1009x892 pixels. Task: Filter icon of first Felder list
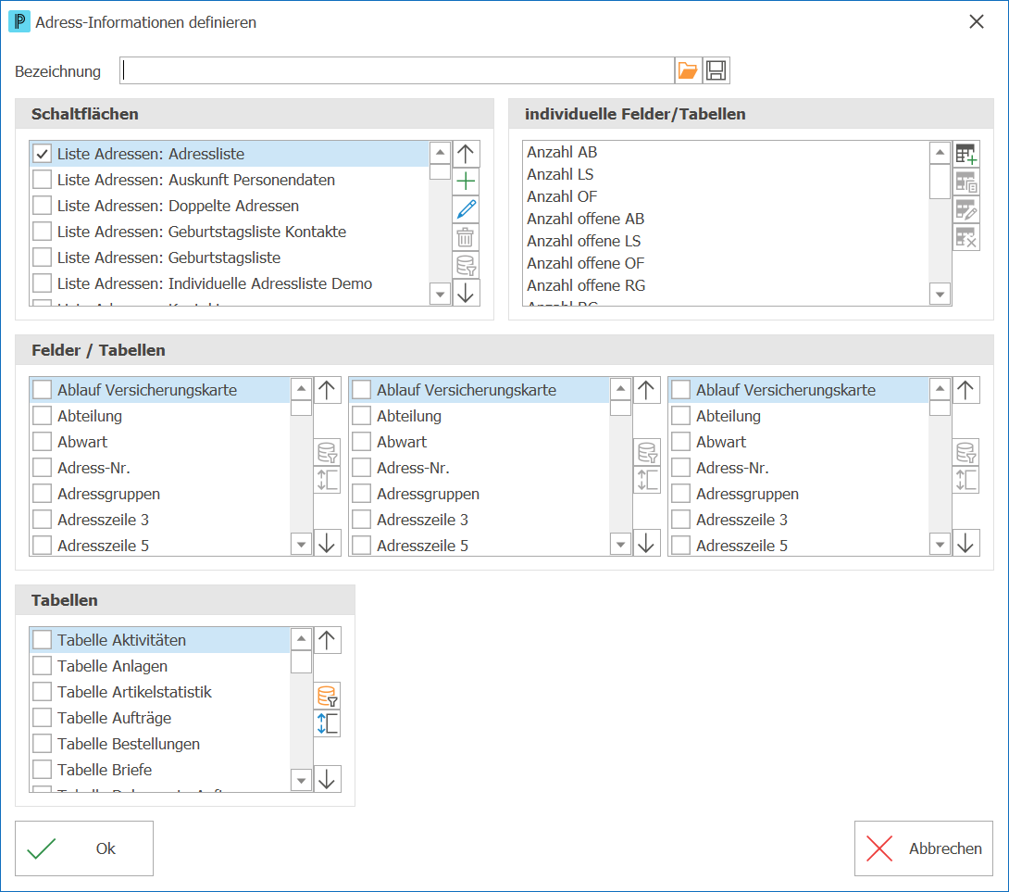[x=327, y=452]
